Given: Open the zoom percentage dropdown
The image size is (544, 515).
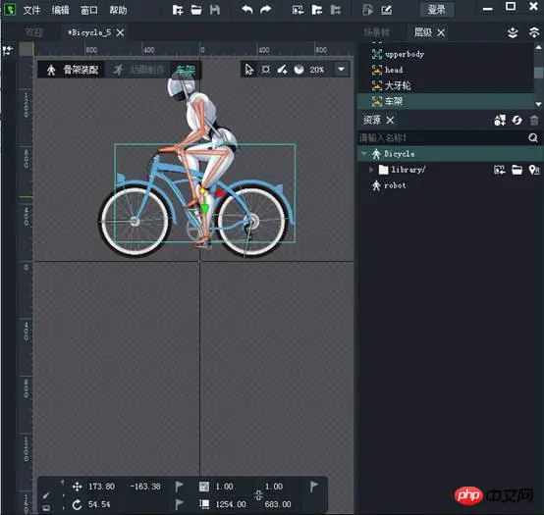Looking at the screenshot, I should tap(341, 70).
